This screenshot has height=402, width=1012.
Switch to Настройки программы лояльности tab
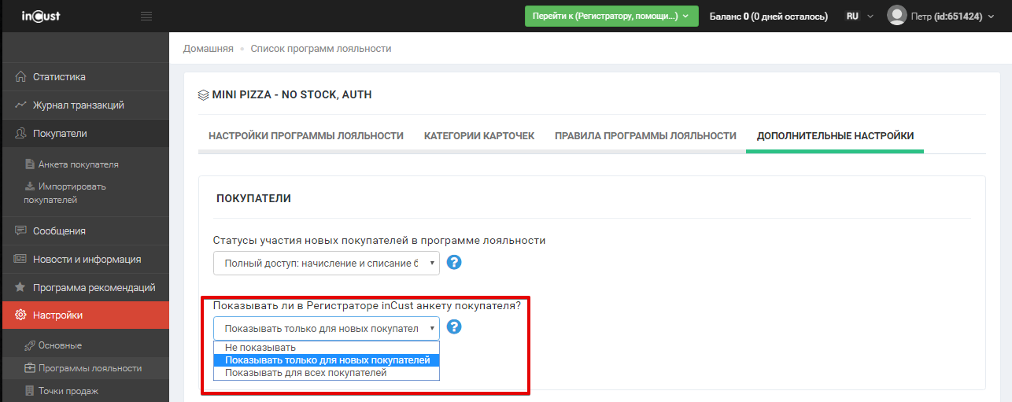306,136
